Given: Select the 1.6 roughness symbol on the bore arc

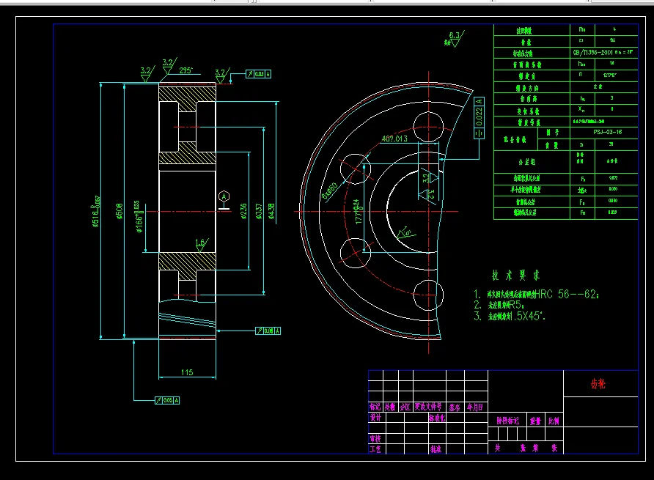Looking at the screenshot, I should (x=406, y=233).
